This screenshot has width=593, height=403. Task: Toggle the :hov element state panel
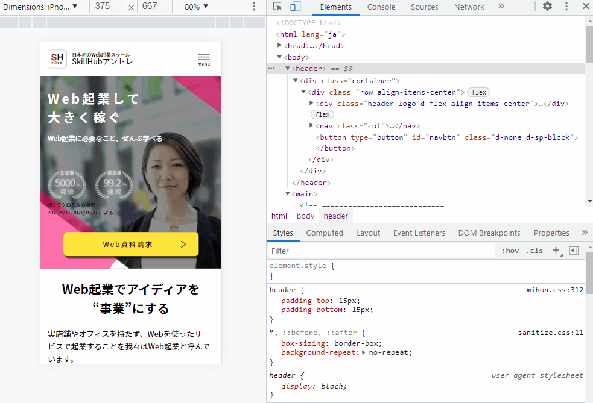[x=510, y=251]
